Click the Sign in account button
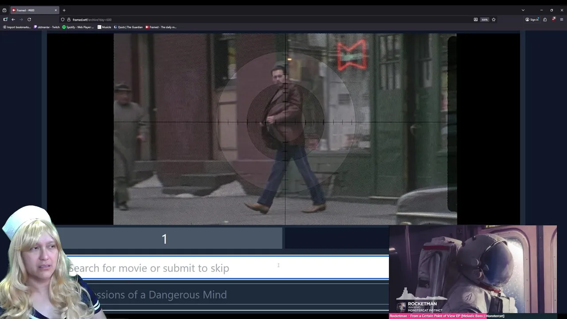567x319 pixels. [x=532, y=19]
